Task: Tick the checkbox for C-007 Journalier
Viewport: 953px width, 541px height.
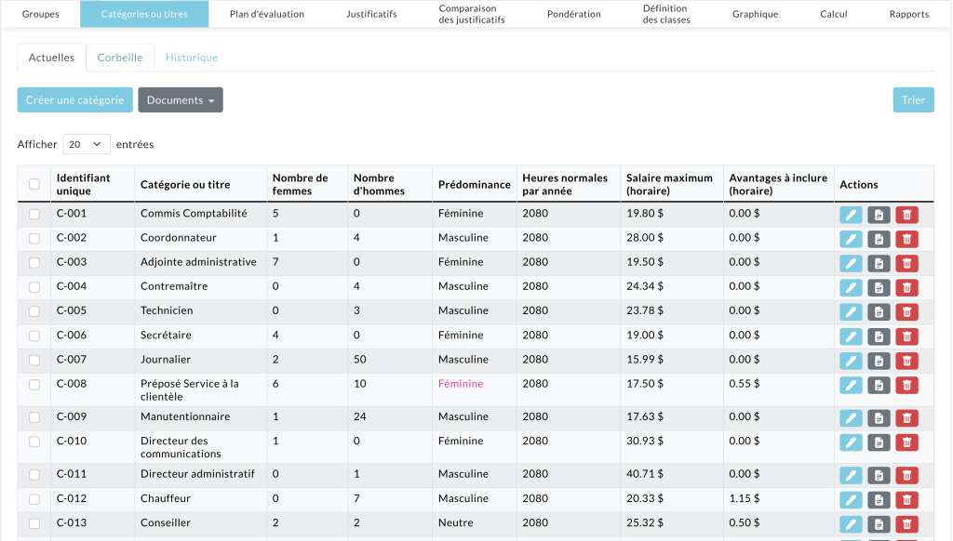Action: (34, 360)
